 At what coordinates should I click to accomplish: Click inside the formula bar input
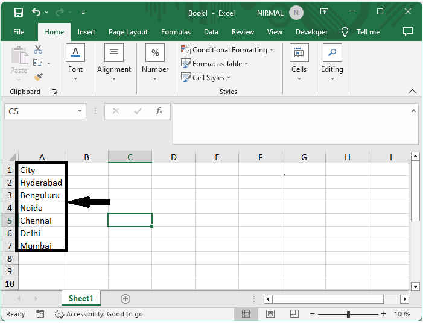pyautogui.click(x=291, y=124)
